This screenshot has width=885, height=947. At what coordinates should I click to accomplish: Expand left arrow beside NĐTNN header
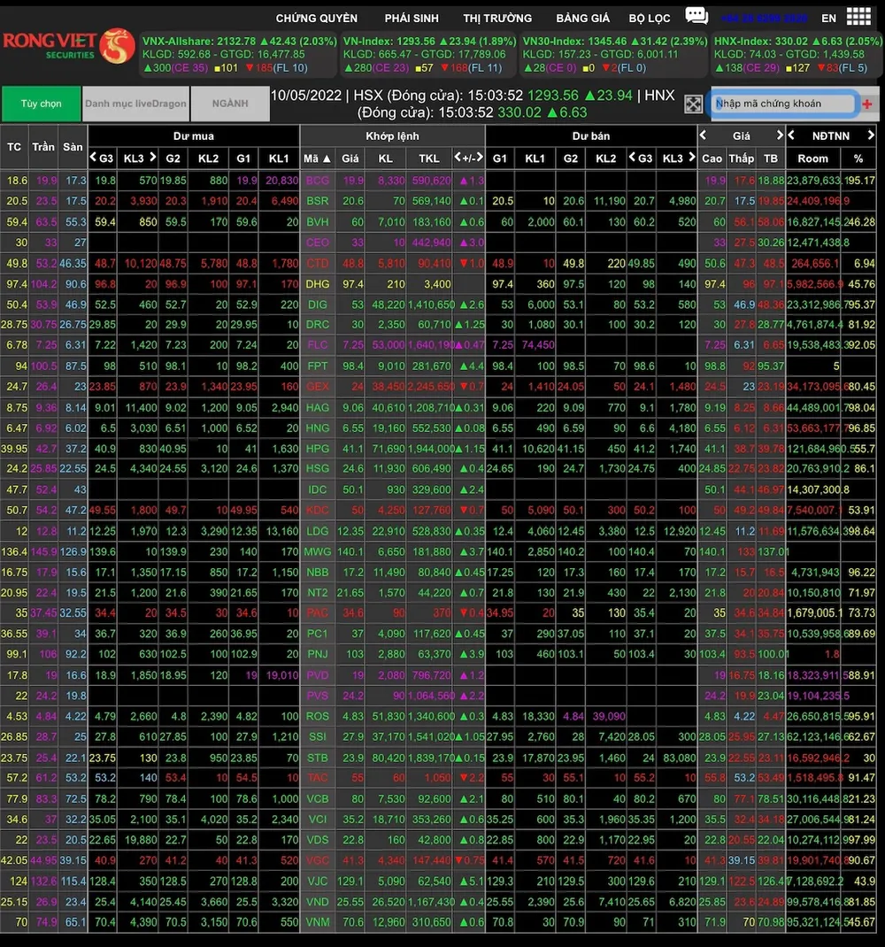click(x=792, y=135)
